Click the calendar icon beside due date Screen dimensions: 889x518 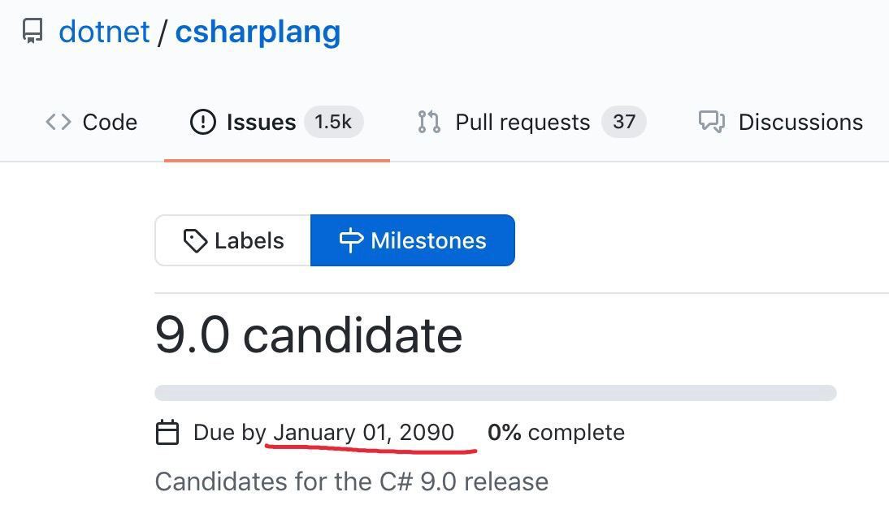point(167,433)
